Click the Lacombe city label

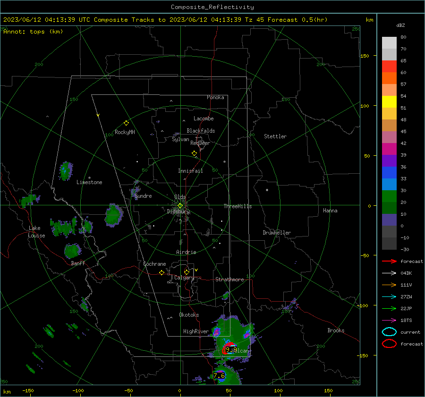click(204, 118)
